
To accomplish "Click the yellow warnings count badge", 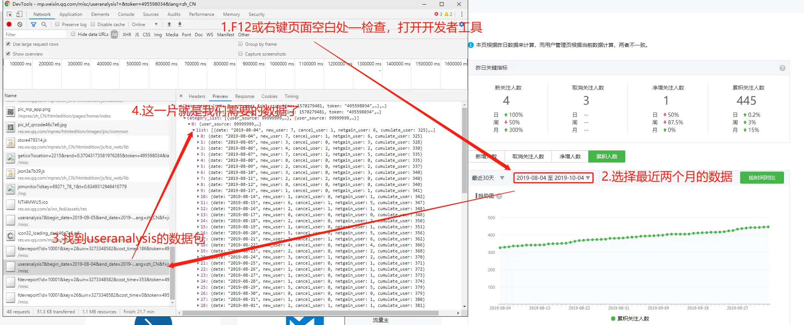I will (x=448, y=14).
